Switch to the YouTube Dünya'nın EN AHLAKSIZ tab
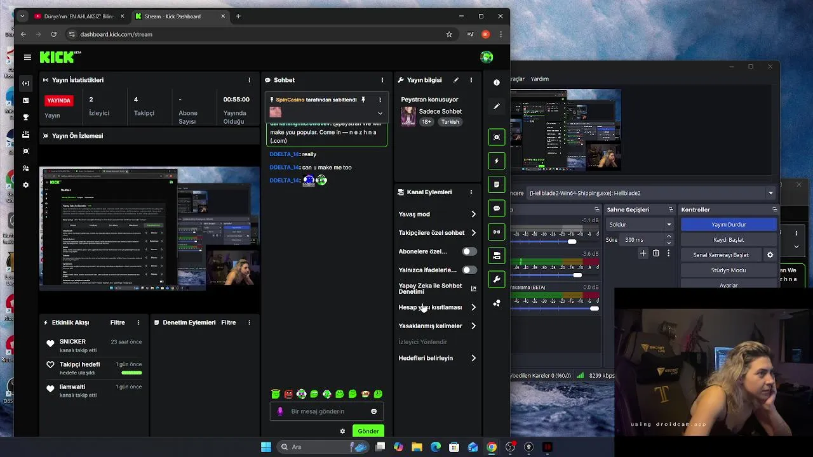813x457 pixels. point(79,16)
